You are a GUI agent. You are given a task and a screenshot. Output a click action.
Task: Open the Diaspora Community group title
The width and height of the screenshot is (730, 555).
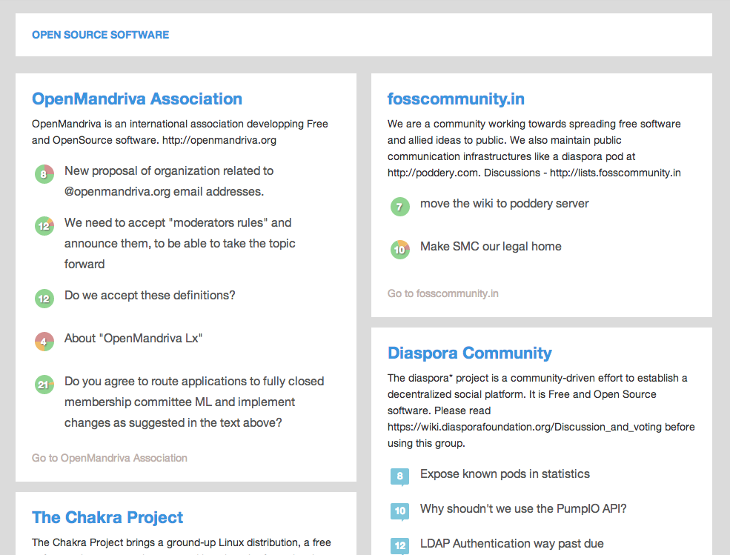pos(470,353)
